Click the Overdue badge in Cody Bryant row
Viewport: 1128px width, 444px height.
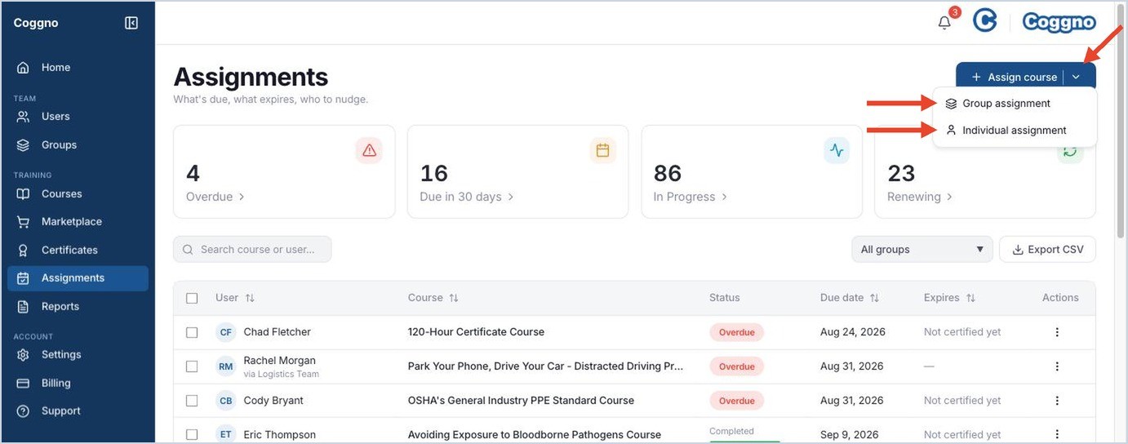(737, 401)
